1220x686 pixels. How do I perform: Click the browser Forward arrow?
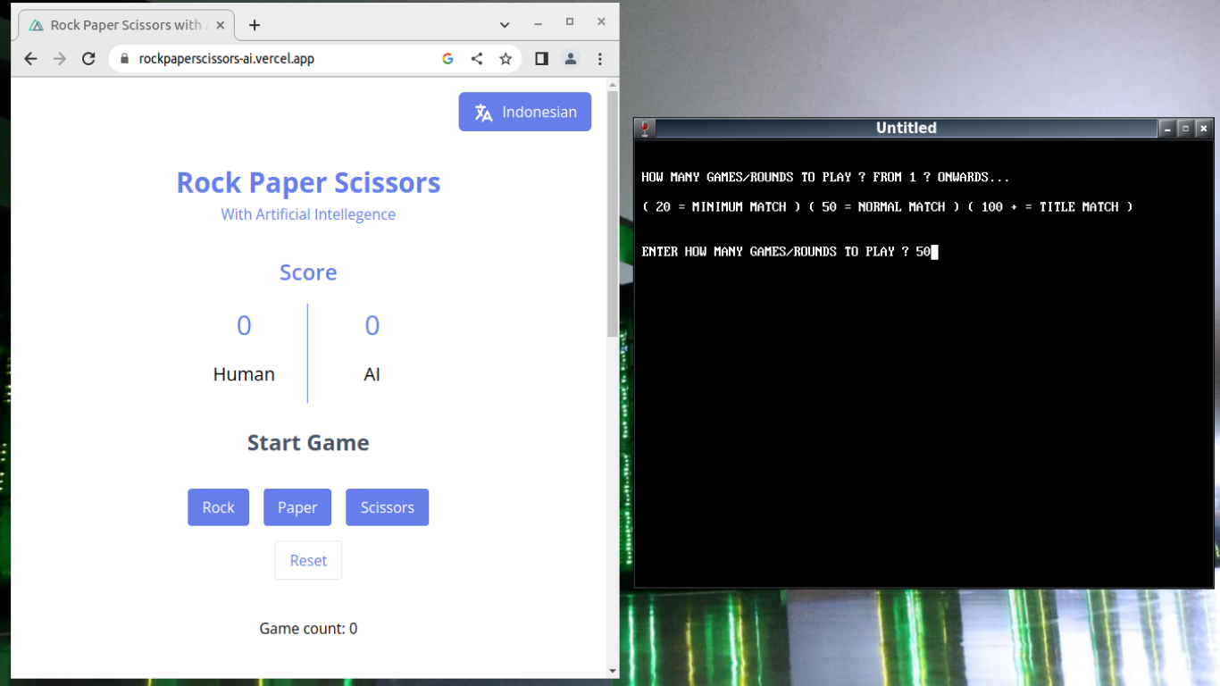click(x=59, y=59)
